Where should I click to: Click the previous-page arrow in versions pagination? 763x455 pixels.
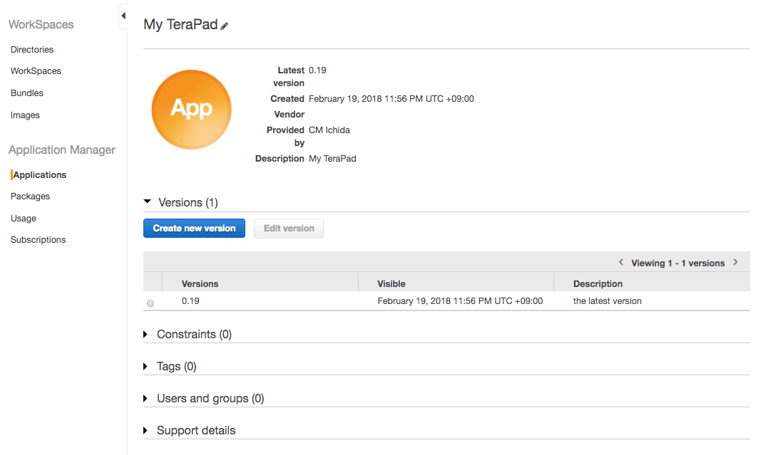click(x=620, y=262)
